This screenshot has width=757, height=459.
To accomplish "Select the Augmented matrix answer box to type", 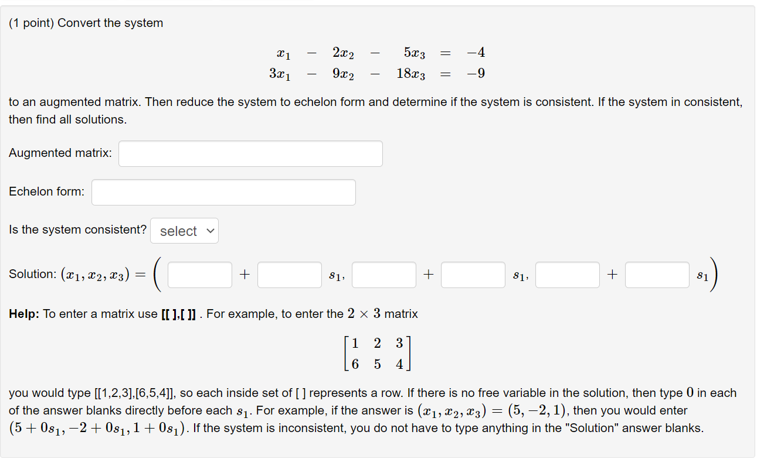I will point(250,153).
